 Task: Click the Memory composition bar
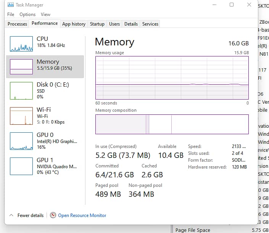click(172, 124)
